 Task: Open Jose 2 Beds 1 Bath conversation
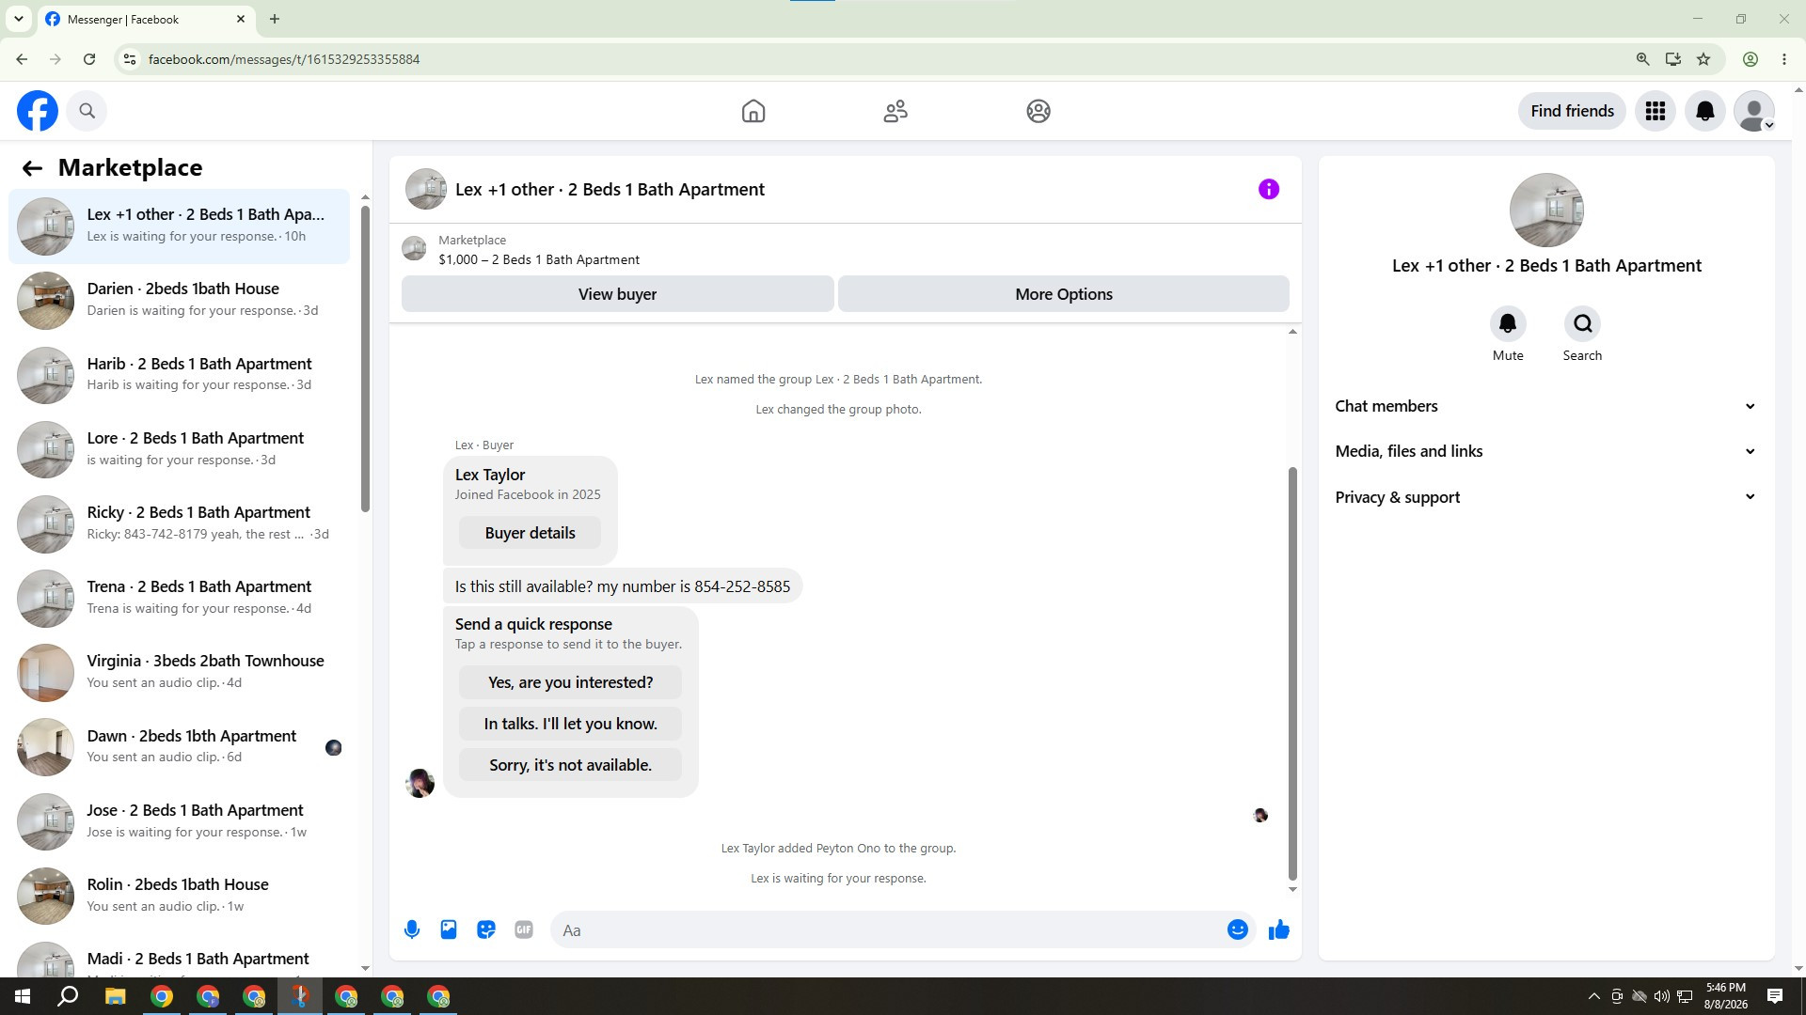coord(179,821)
